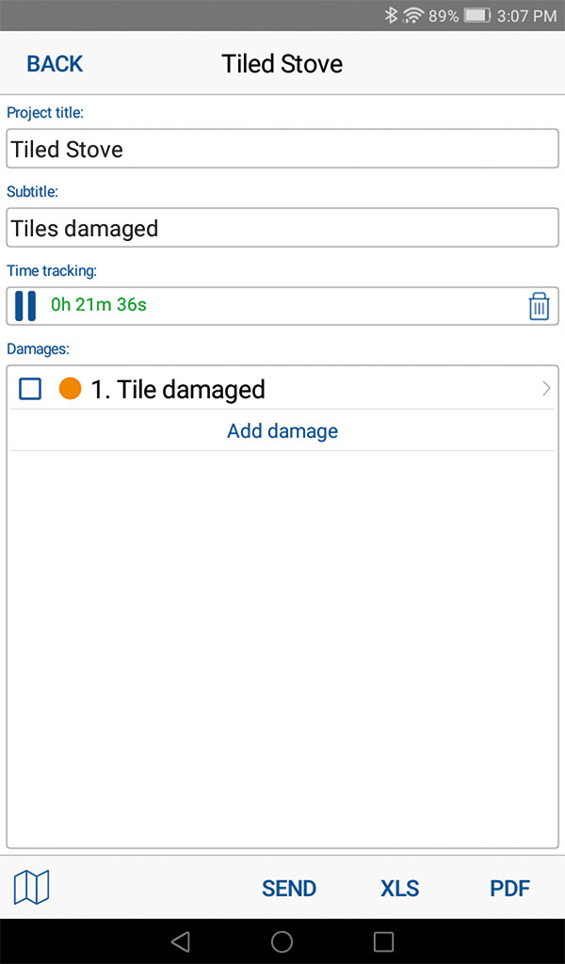This screenshot has width=565, height=964.
Task: Tap the battery status icon
Action: click(x=477, y=15)
